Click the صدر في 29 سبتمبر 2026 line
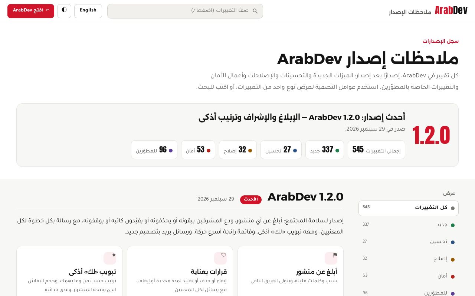Viewport: 475px width, 296px height. [x=375, y=129]
